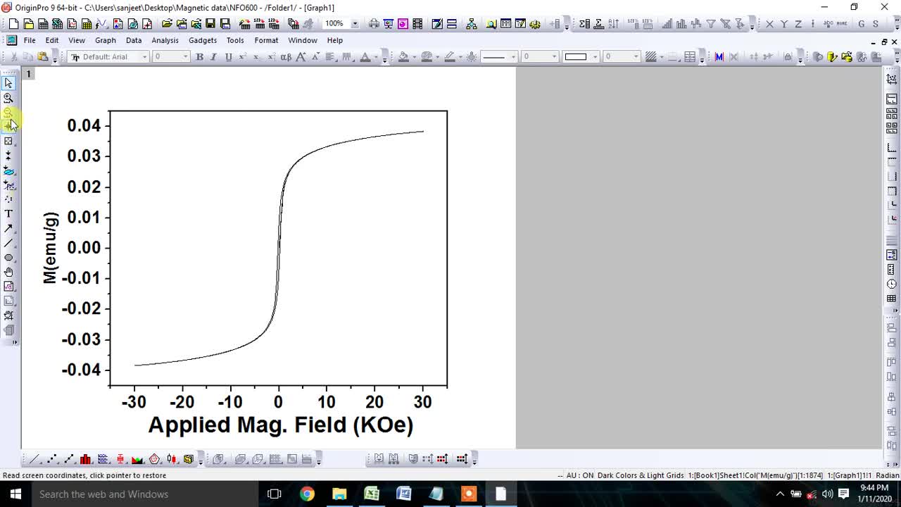This screenshot has height=507, width=901.
Task: Click the Add Filter funnel icon
Action: [710, 24]
